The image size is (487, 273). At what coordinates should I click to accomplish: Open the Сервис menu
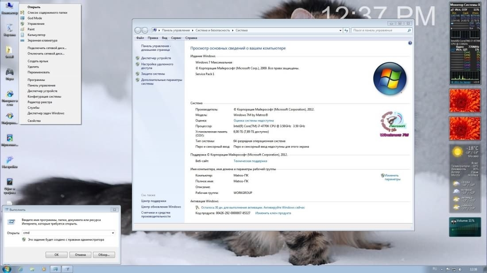click(176, 38)
